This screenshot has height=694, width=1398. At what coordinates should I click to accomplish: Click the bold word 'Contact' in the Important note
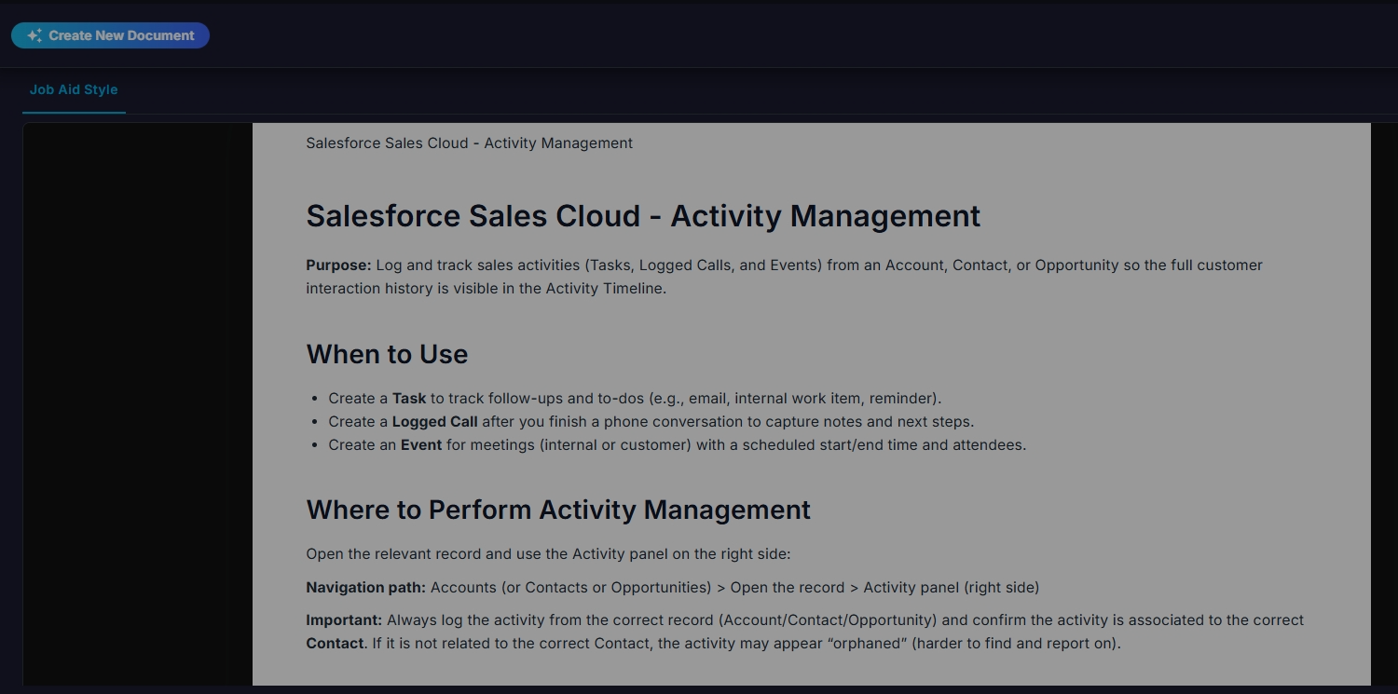click(x=335, y=643)
